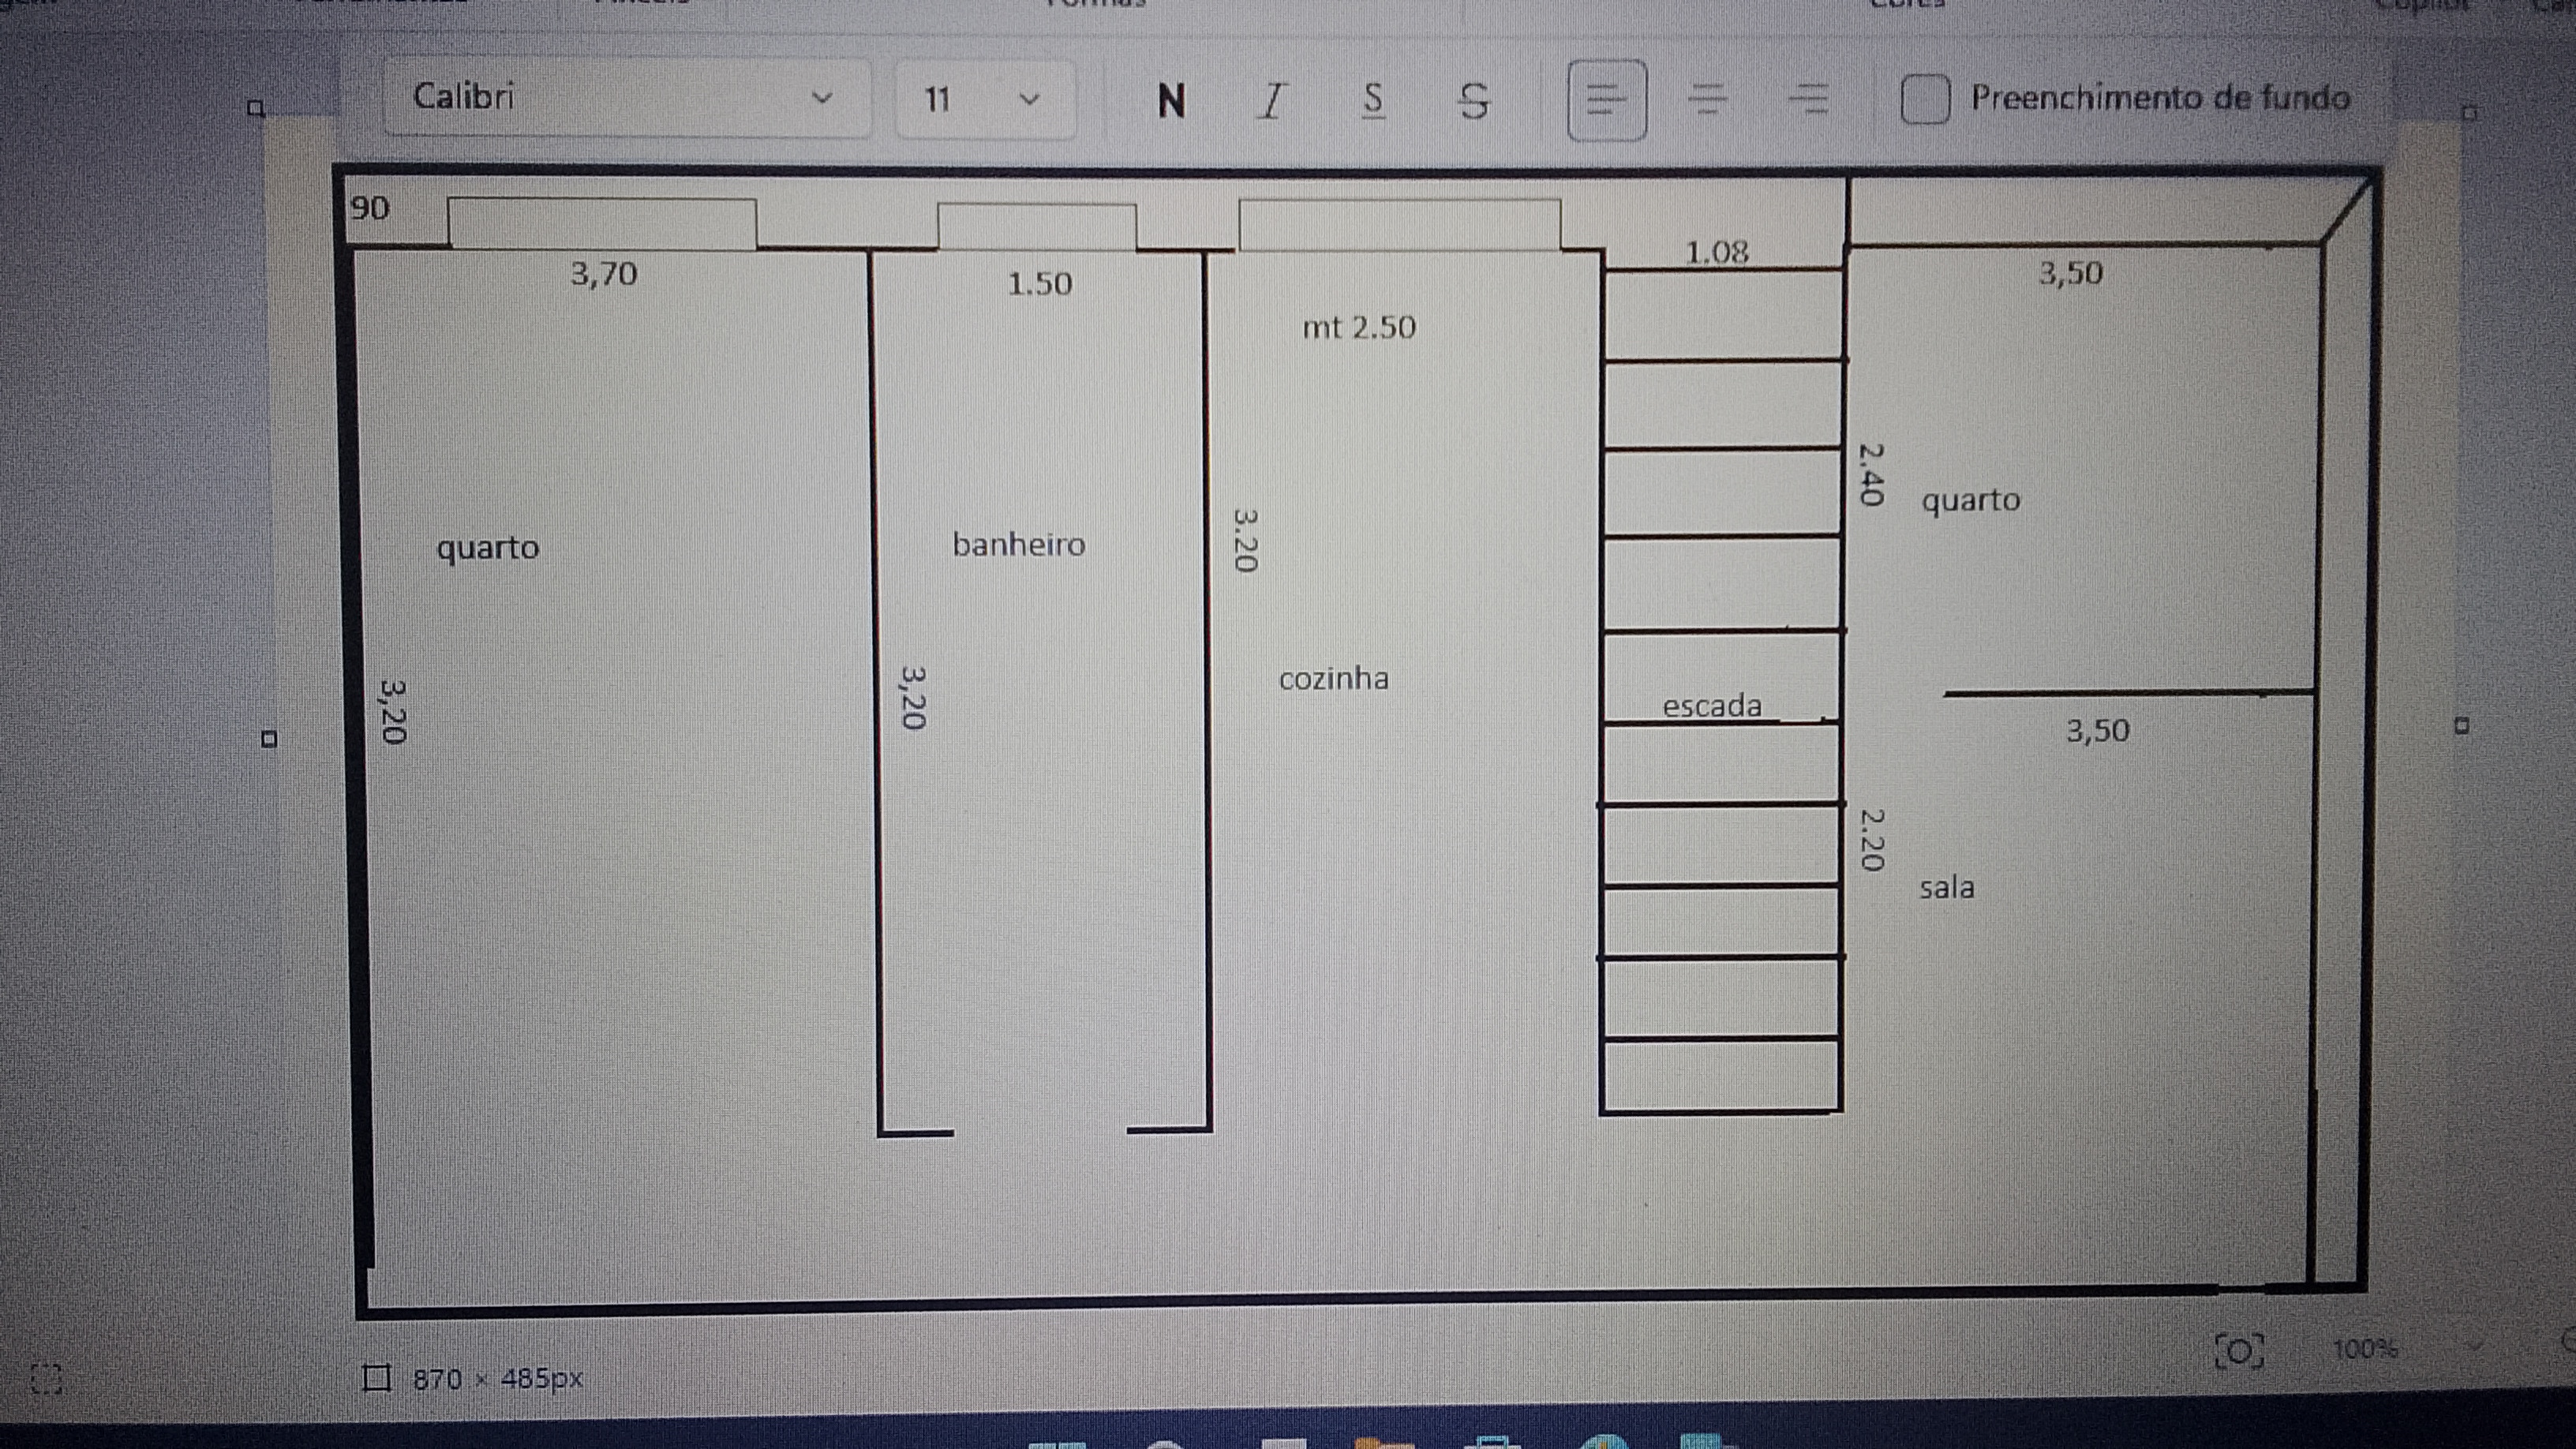Image resolution: width=2576 pixels, height=1449 pixels.
Task: Click the 'escada' label on the staircase
Action: click(1712, 706)
